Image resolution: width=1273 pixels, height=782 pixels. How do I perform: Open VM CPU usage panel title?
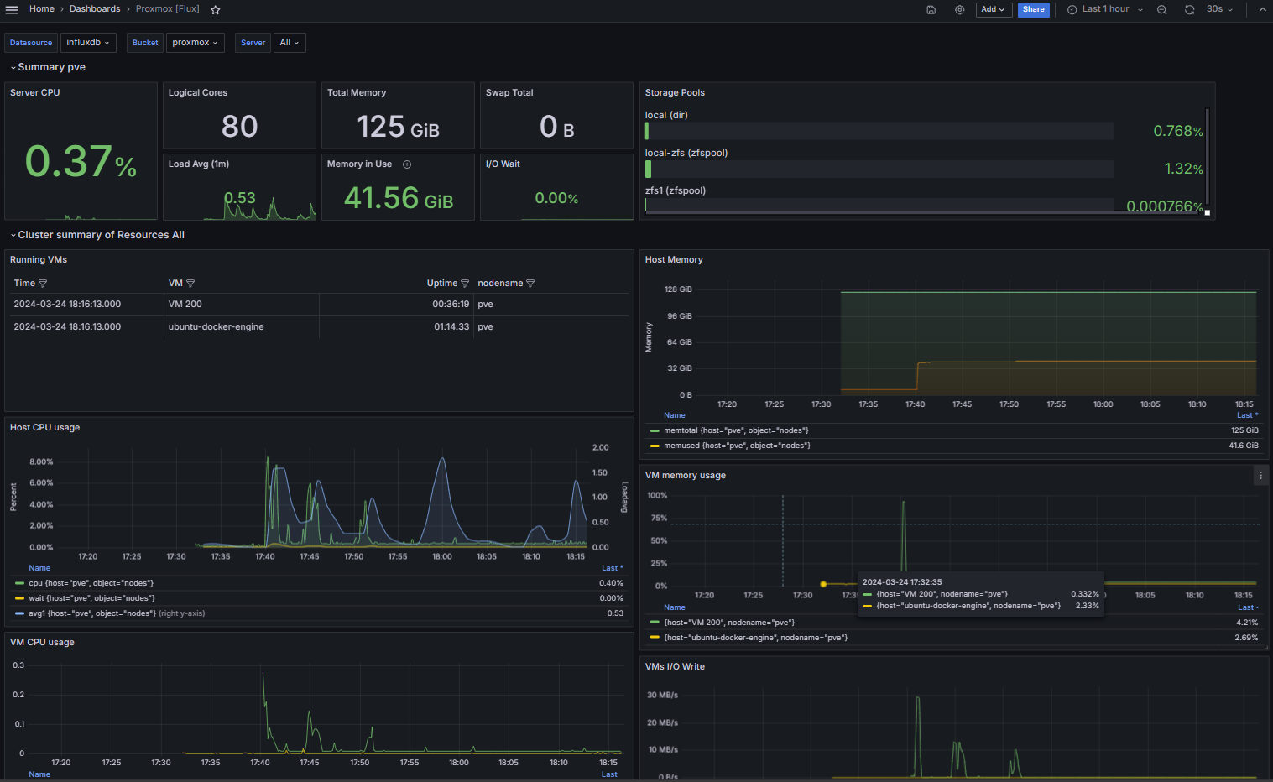[42, 643]
